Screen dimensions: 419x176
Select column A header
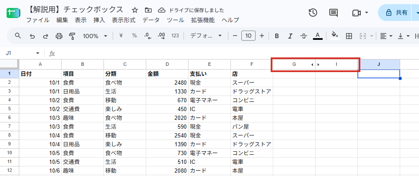[x=40, y=65]
